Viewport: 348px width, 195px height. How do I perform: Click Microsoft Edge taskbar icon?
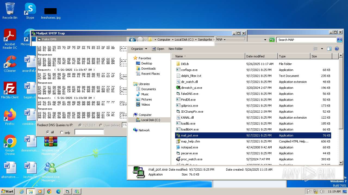tap(58, 191)
